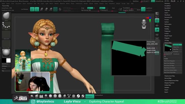Select the white color swatch
The image size is (185, 104).
[8, 60]
